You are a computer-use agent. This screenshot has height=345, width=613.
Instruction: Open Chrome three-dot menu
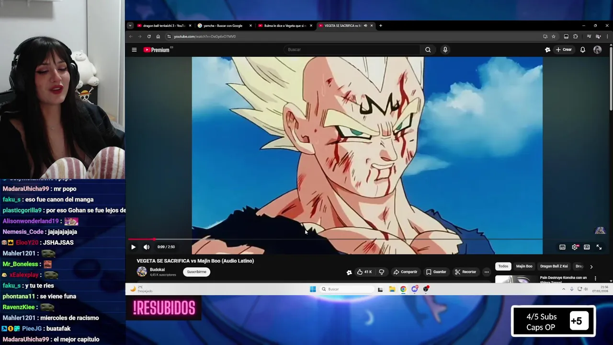607,36
